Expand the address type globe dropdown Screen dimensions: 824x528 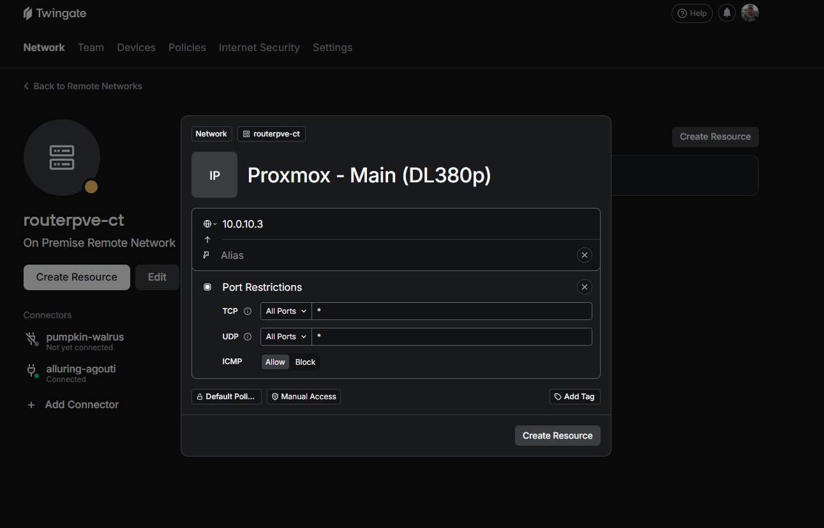pos(209,224)
